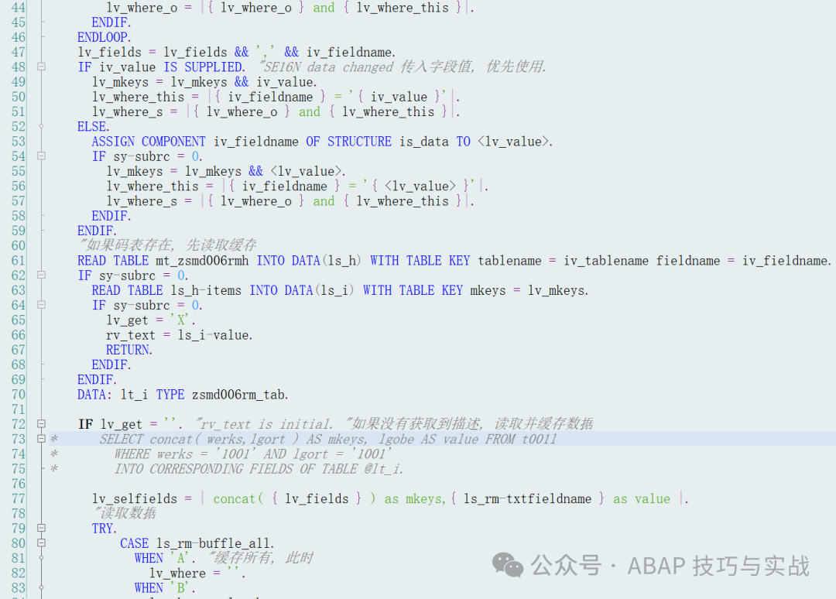This screenshot has width=836, height=599.
Task: Click the 'SE16N data changed' comment
Action: point(402,67)
